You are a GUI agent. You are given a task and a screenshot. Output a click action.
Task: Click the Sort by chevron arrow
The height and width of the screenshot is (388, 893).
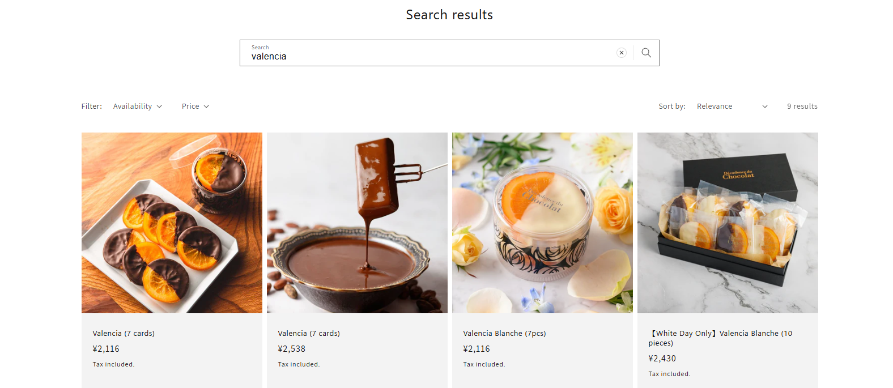(765, 106)
